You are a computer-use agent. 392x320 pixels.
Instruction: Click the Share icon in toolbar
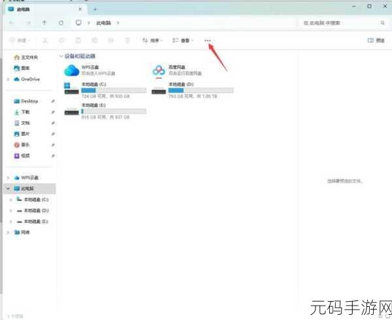(x=111, y=40)
